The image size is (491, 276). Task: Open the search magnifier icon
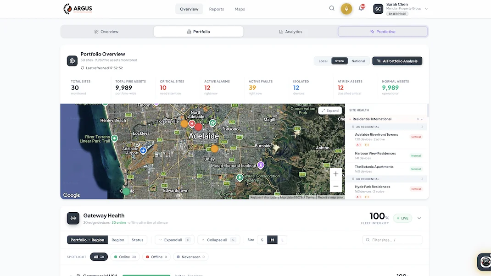[x=332, y=8]
